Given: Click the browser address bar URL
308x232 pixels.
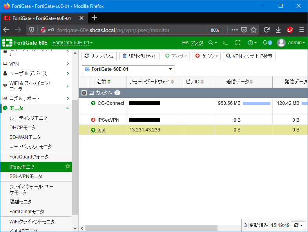Looking at the screenshot, I should (x=113, y=30).
